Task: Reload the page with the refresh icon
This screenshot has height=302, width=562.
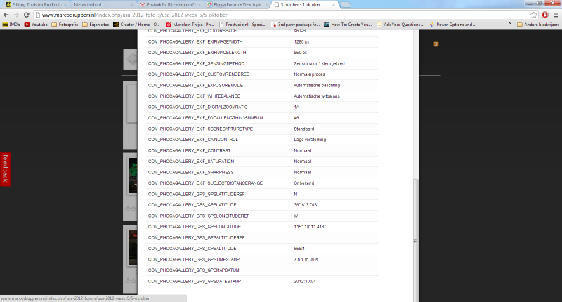Action: click(x=25, y=14)
